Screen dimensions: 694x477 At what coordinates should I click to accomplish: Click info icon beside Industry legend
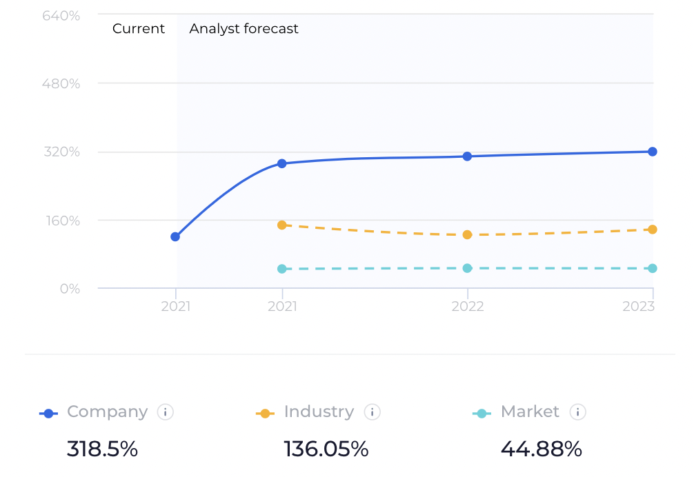(x=372, y=412)
